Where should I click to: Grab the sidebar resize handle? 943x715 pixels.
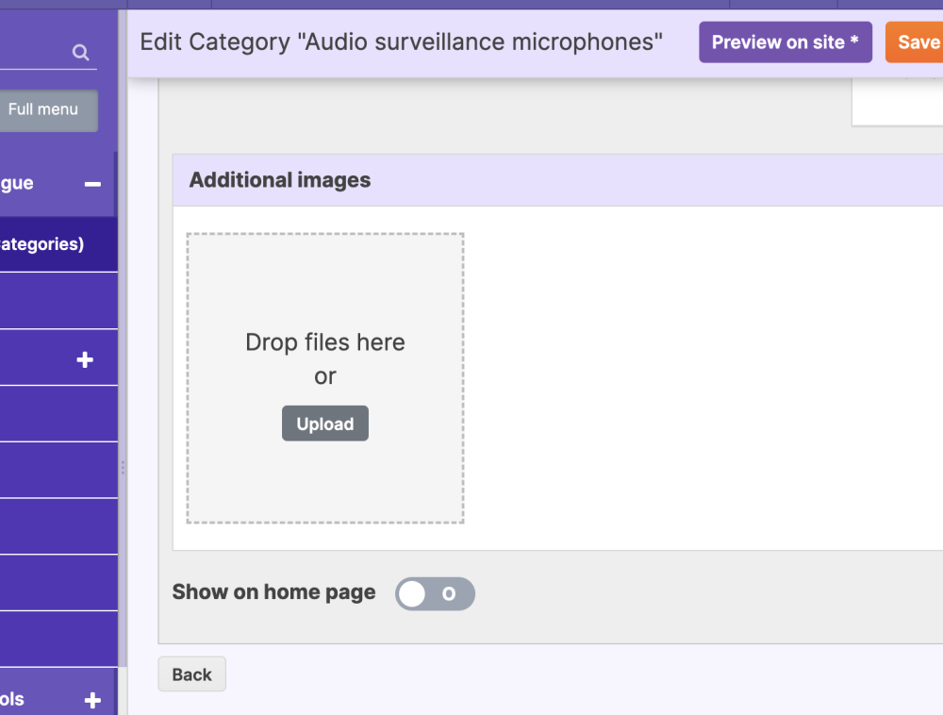123,468
